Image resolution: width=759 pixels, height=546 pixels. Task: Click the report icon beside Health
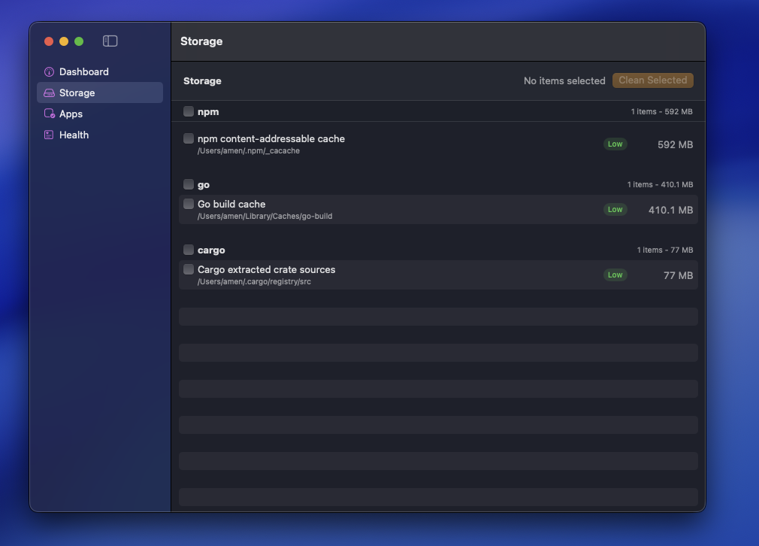pyautogui.click(x=49, y=135)
